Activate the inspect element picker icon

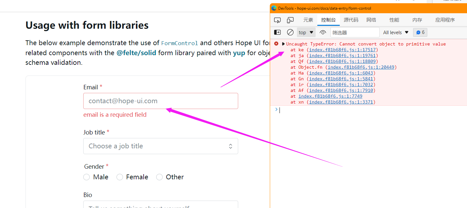pyautogui.click(x=277, y=20)
